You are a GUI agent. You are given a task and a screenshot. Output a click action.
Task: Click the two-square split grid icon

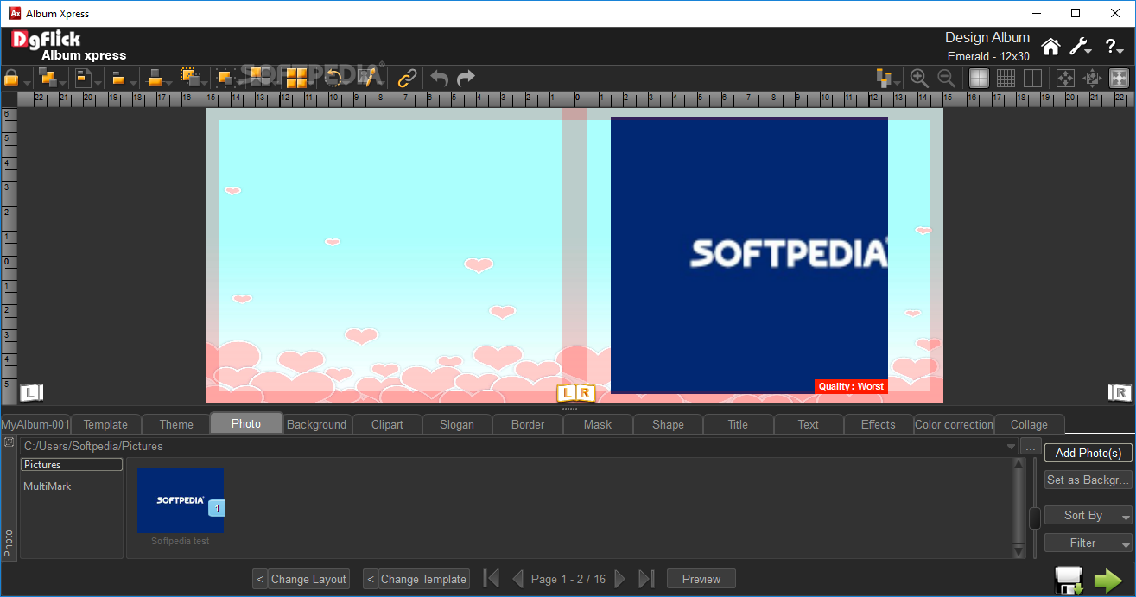pos(260,78)
